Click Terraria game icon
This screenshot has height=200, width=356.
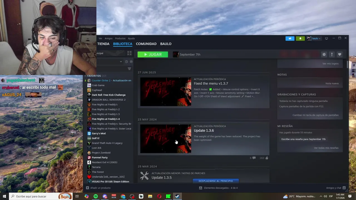click(x=89, y=167)
